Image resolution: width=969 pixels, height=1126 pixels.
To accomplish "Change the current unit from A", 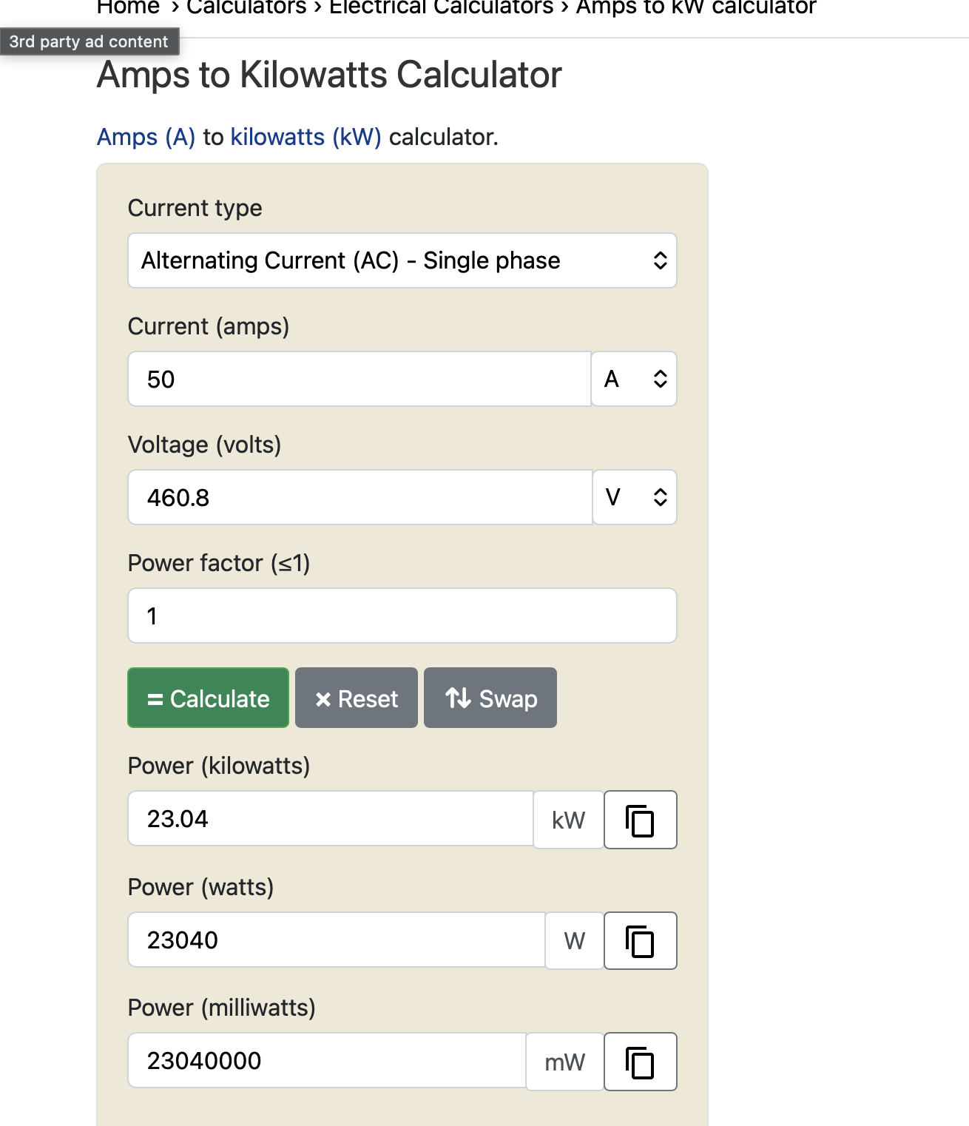I will (634, 379).
